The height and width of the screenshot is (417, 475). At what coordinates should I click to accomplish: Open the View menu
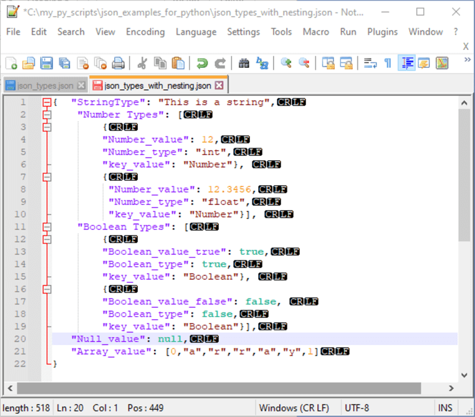[x=105, y=32]
